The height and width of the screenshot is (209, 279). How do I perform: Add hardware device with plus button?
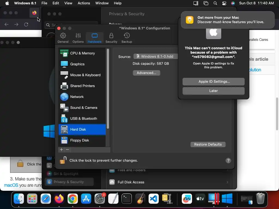[x=61, y=150]
